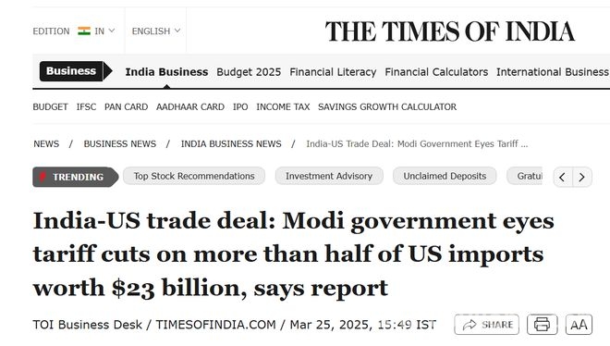
Task: Click the Trending lightning badge
Action: [75, 177]
